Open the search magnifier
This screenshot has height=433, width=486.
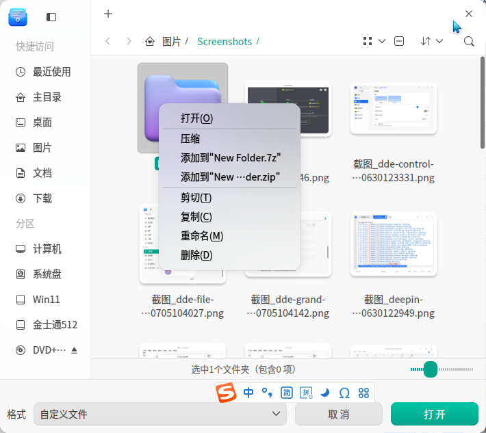(469, 42)
